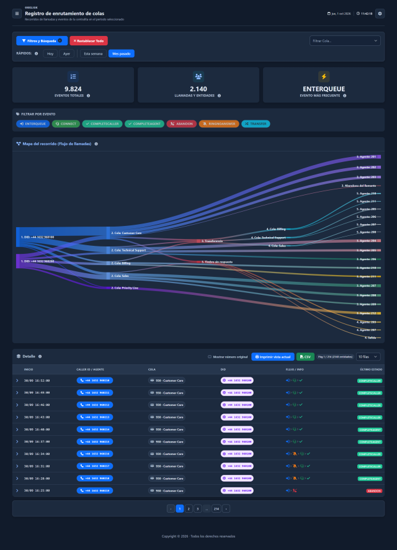
Task: Toggle the RINGNOANSWER event filter chip
Action: [x=219, y=124]
